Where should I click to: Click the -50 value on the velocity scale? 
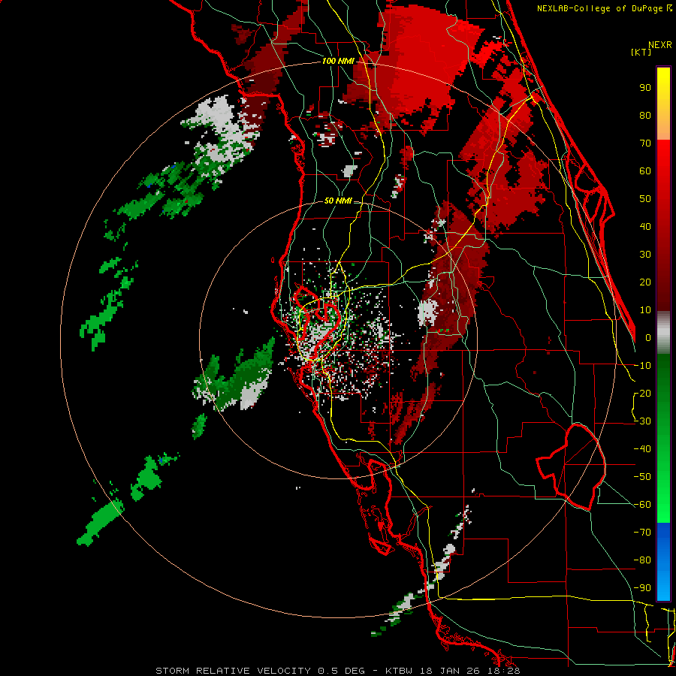(642, 477)
